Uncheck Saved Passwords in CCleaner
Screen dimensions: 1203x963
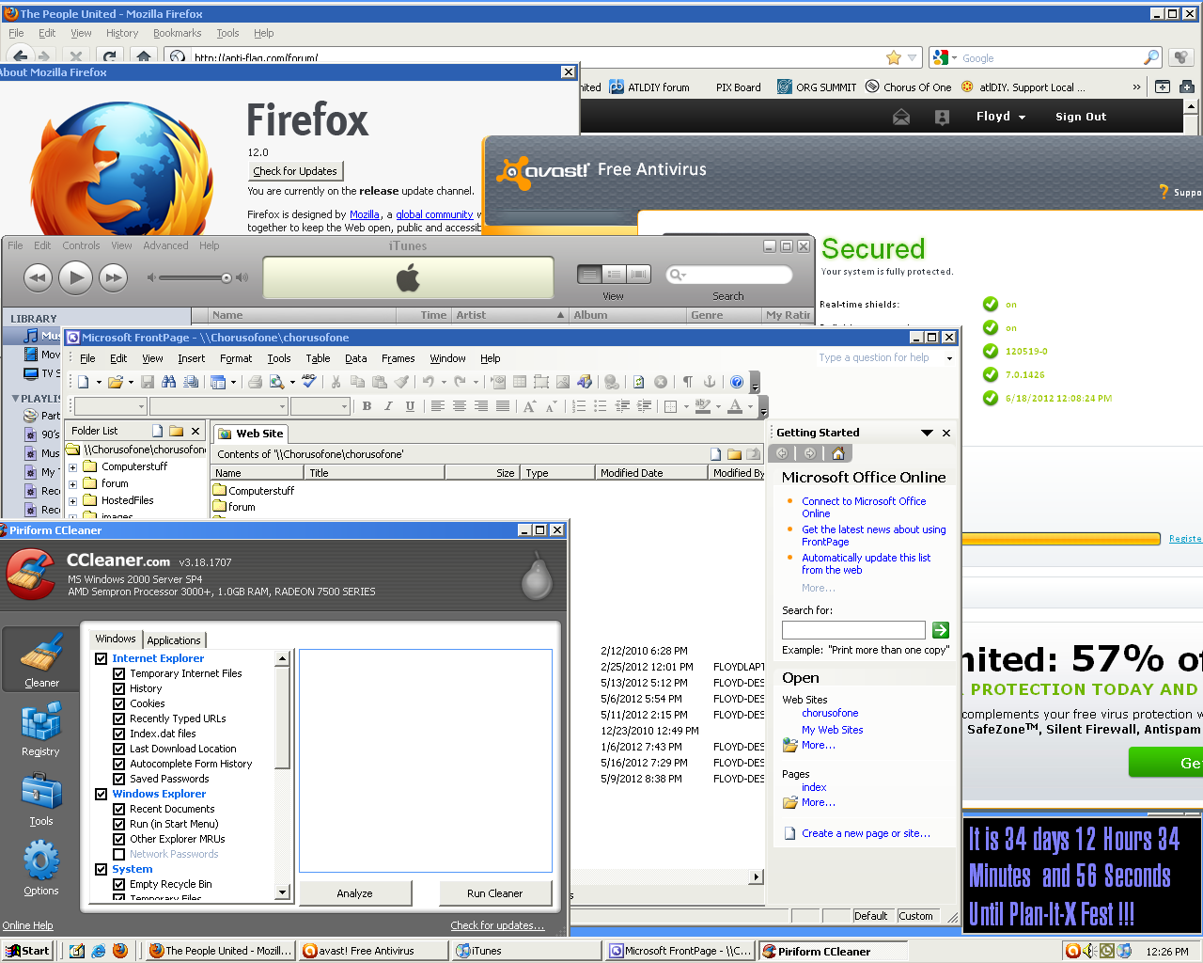tap(118, 779)
